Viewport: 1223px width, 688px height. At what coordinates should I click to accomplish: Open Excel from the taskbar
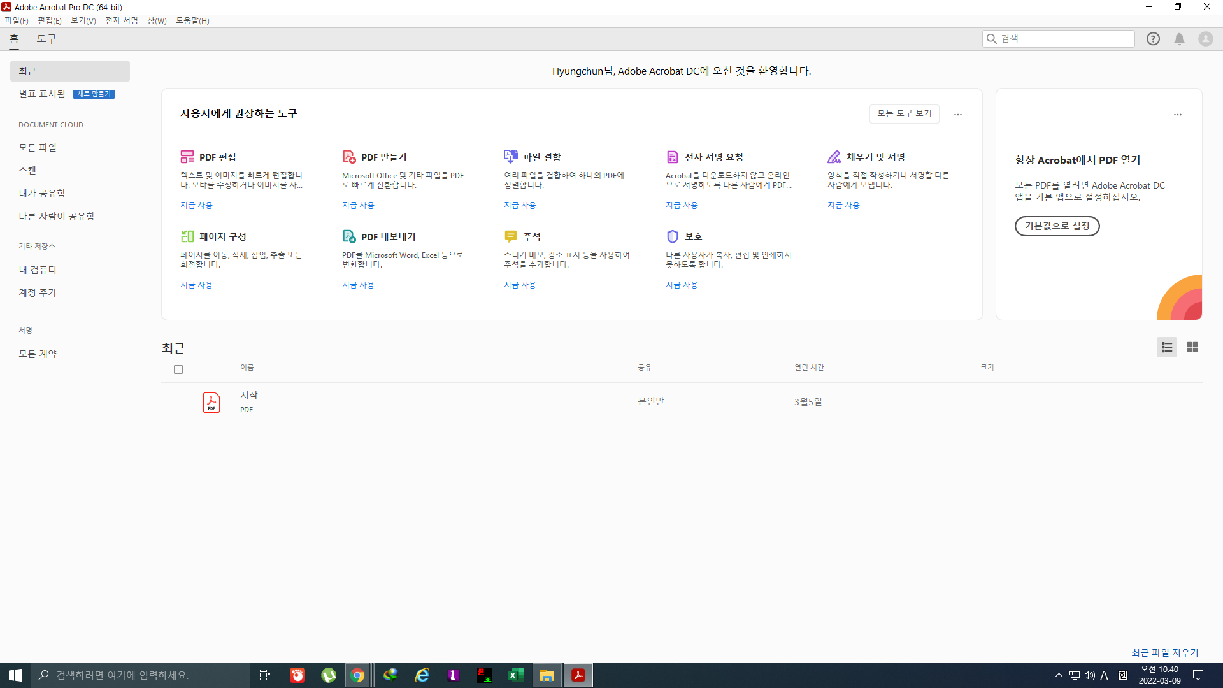(516, 675)
